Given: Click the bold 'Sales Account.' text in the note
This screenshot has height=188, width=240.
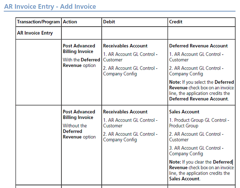Looking at the screenshot, I should [x=185, y=179].
